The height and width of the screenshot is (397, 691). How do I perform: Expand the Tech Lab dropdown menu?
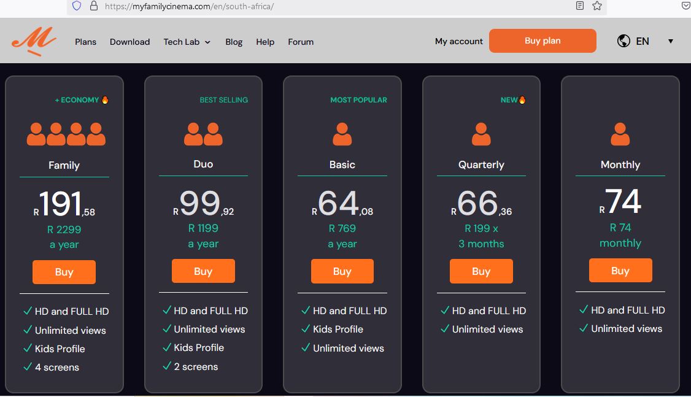pyautogui.click(x=187, y=42)
